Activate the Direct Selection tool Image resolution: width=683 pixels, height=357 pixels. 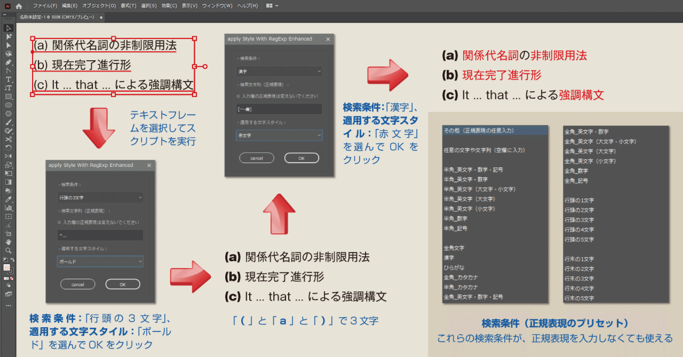(x=7, y=37)
